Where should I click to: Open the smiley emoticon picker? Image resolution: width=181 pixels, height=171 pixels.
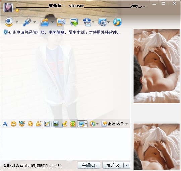tap(13, 124)
